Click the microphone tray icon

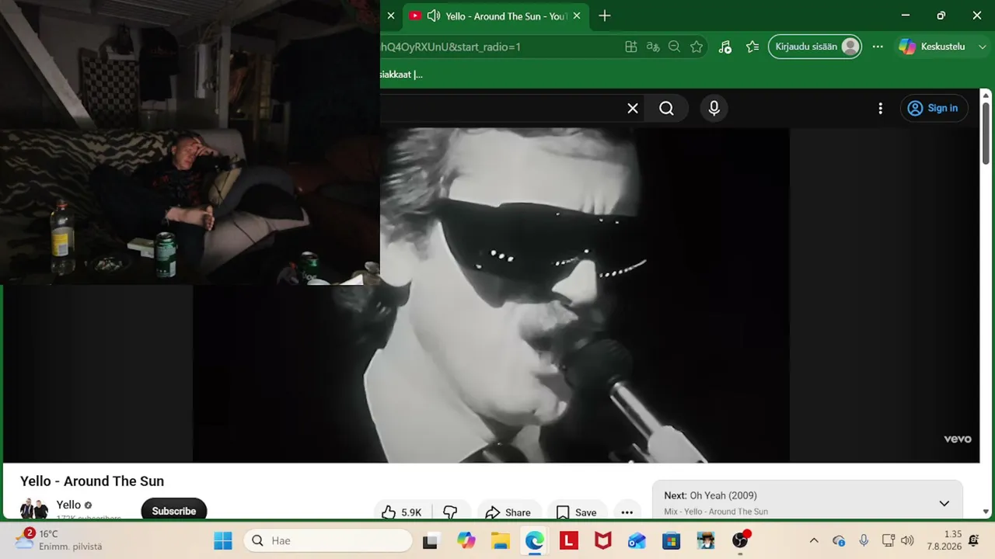tap(864, 540)
